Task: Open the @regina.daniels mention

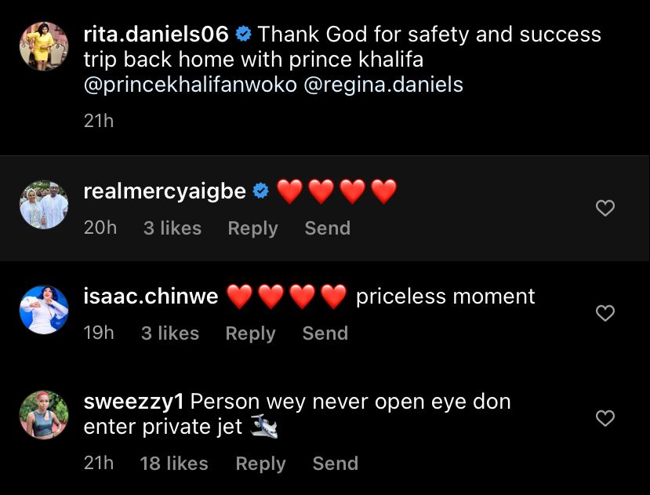Action: point(383,85)
